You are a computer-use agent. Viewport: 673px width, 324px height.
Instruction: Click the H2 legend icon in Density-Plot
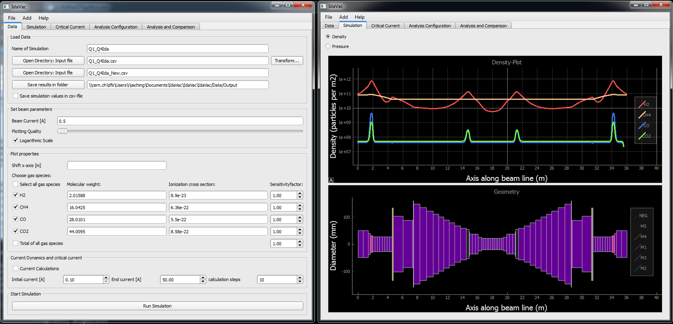pos(642,105)
